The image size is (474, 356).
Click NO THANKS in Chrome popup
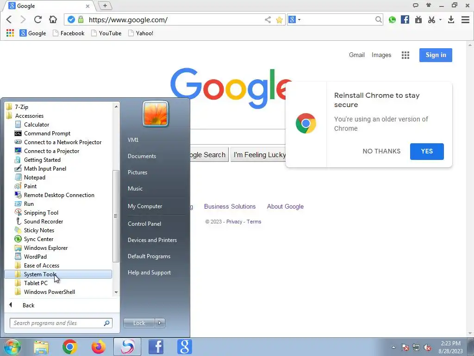[381, 151]
